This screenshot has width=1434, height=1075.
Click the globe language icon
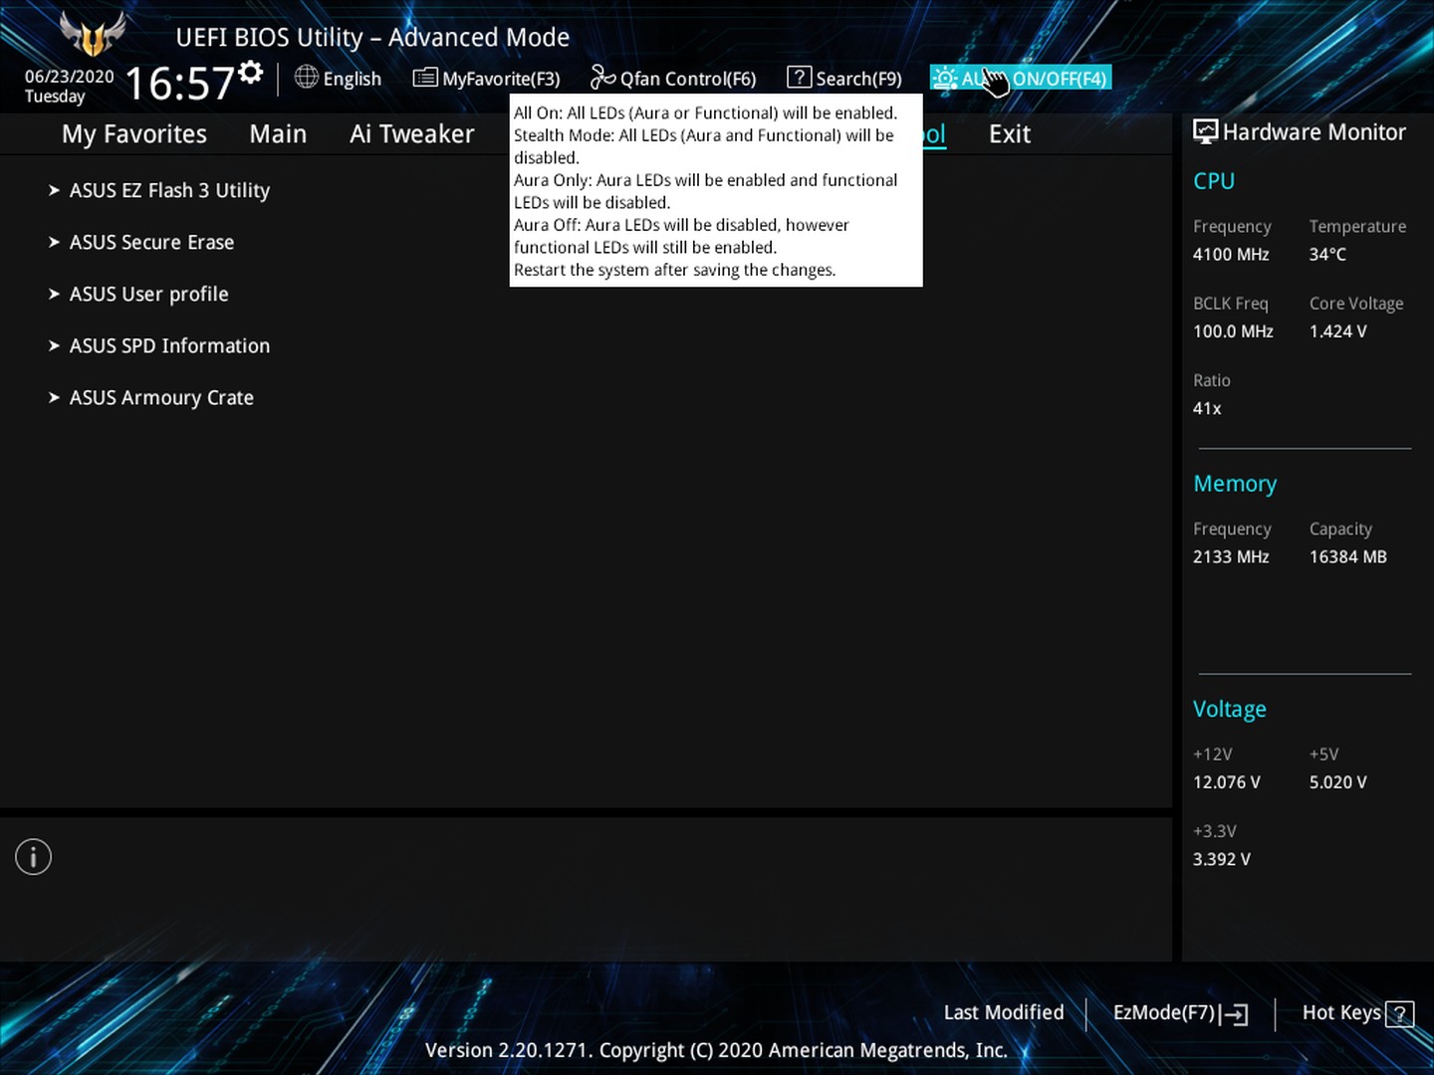coord(306,77)
